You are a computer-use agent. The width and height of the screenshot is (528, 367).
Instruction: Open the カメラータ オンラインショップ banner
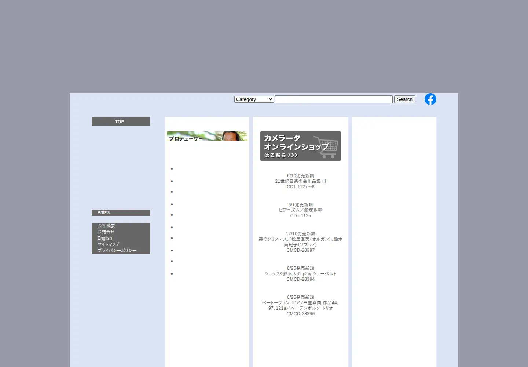pyautogui.click(x=301, y=146)
